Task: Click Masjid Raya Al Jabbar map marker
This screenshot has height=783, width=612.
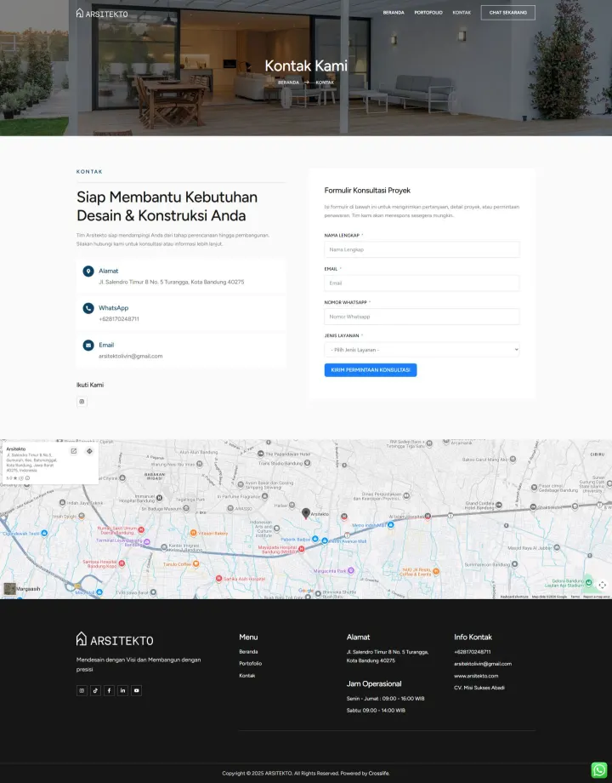Action: pos(557,548)
